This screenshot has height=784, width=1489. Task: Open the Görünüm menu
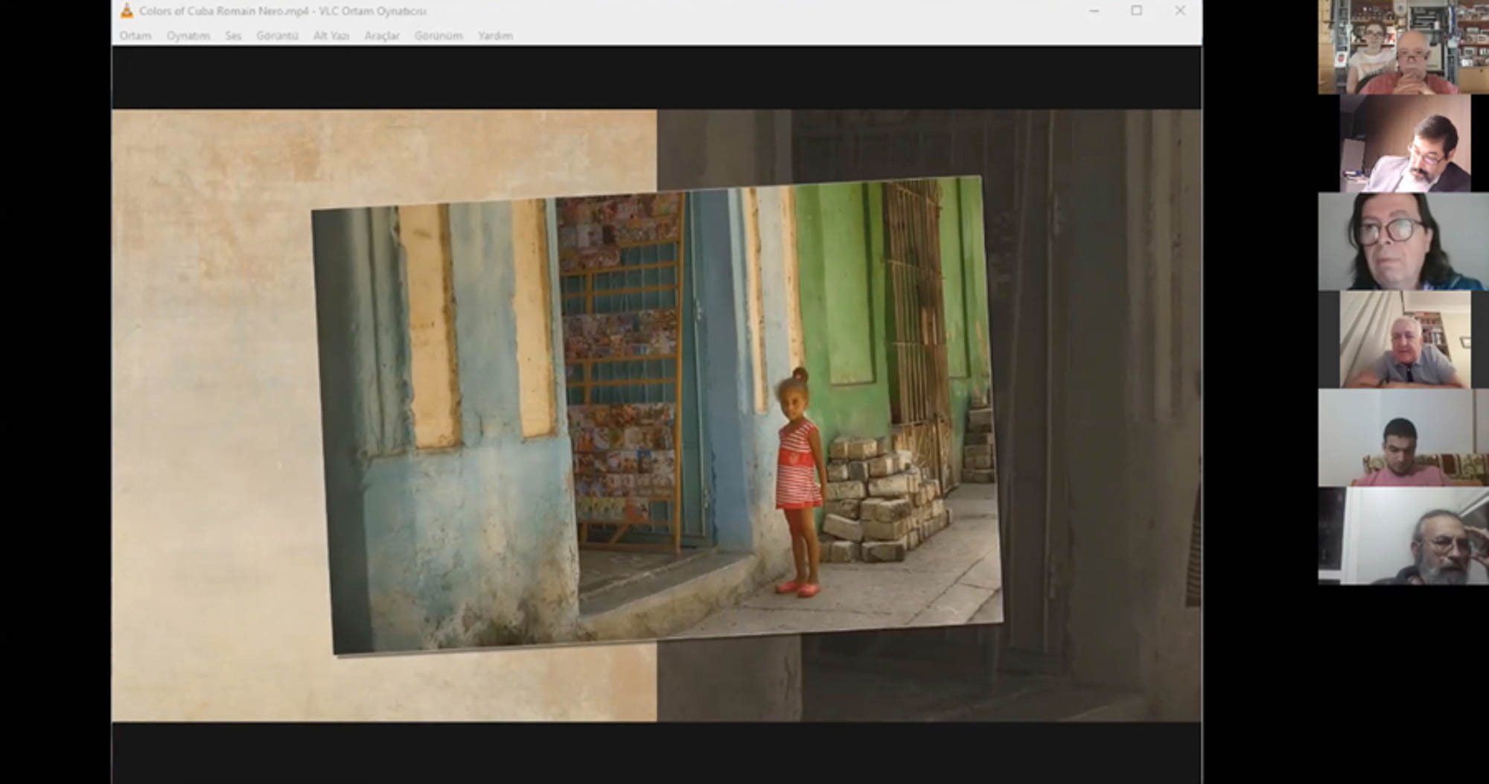tap(439, 36)
